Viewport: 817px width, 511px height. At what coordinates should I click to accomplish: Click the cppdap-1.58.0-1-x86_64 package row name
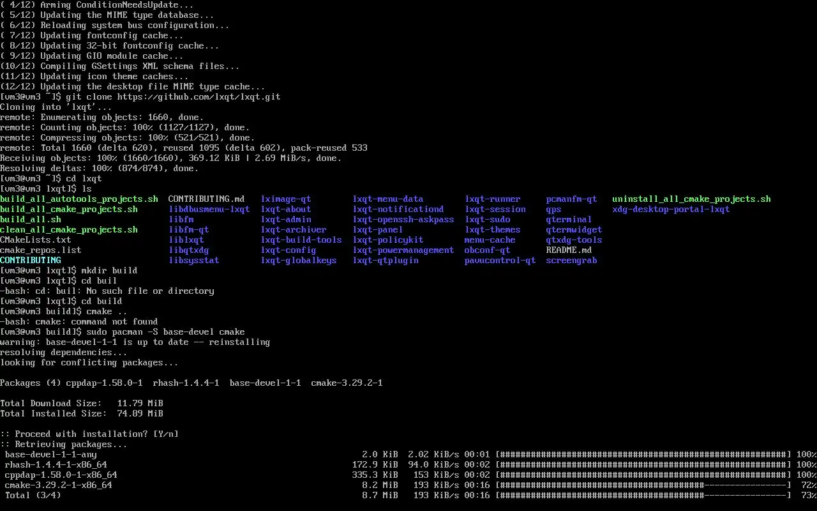[x=61, y=475]
